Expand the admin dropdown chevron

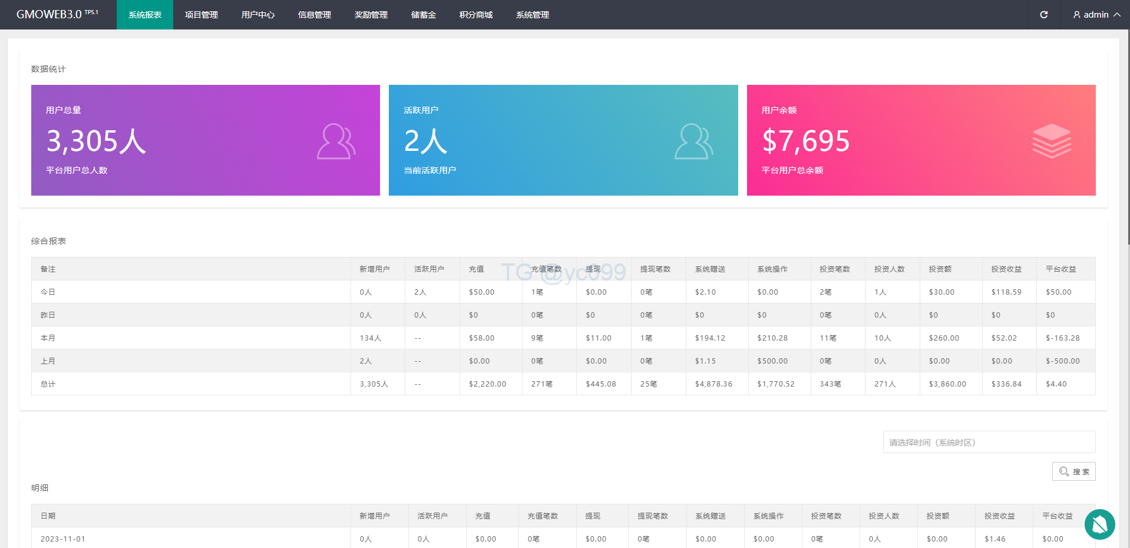1117,15
